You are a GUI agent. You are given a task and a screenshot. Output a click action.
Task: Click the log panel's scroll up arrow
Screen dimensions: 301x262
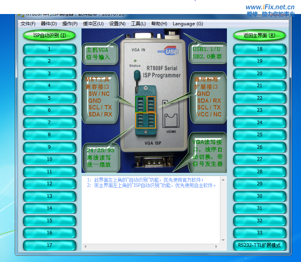coord(223,179)
